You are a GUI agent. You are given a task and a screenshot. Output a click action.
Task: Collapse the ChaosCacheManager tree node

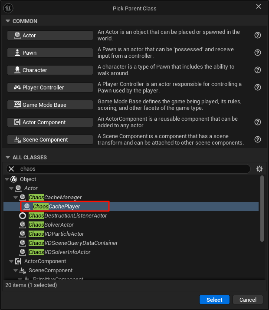click(16, 198)
